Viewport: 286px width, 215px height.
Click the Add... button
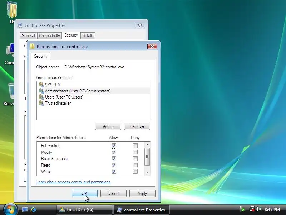[x=108, y=126]
